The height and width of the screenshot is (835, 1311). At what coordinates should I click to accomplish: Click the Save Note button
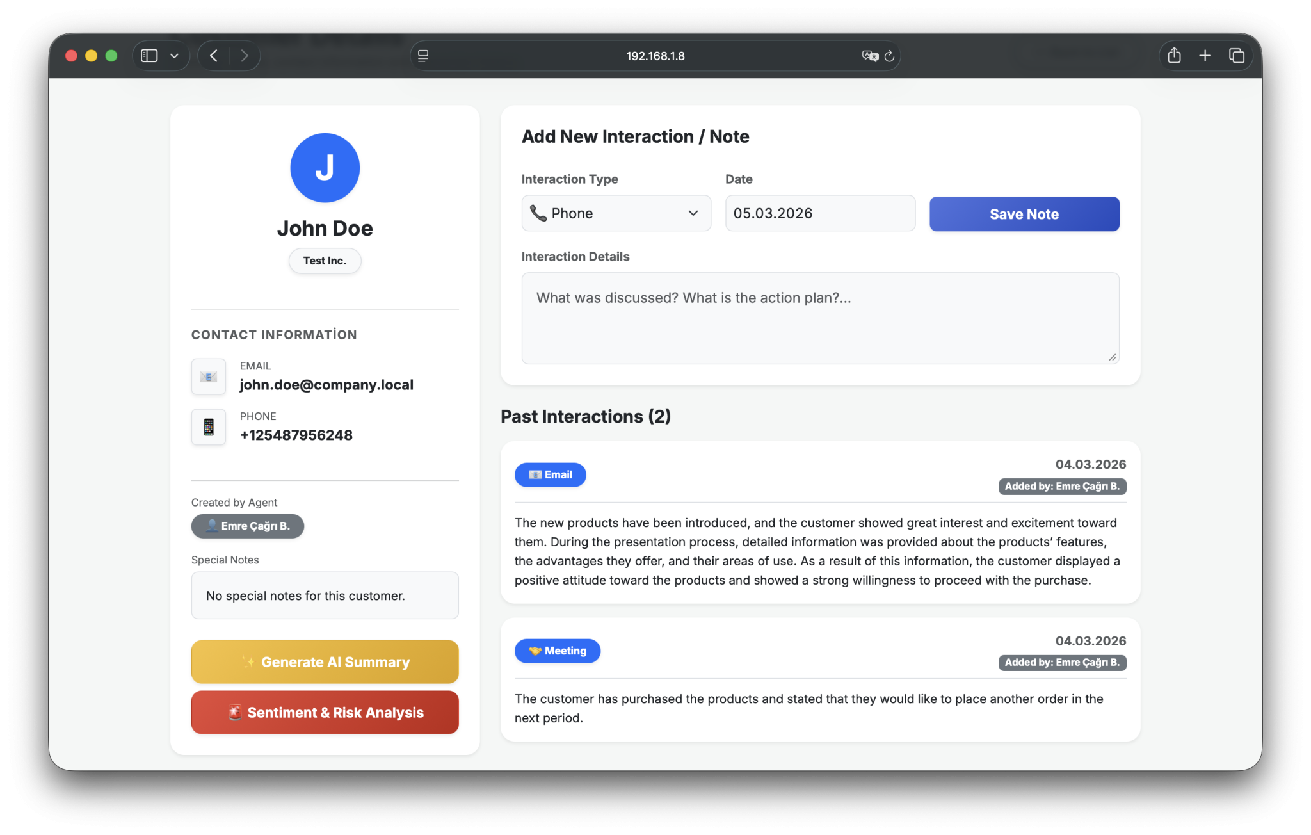coord(1024,214)
